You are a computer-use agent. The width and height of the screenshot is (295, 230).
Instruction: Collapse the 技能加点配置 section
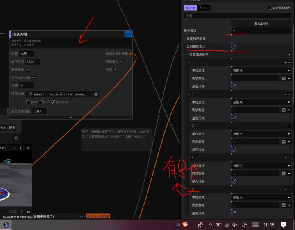pyautogui.click(x=184, y=38)
